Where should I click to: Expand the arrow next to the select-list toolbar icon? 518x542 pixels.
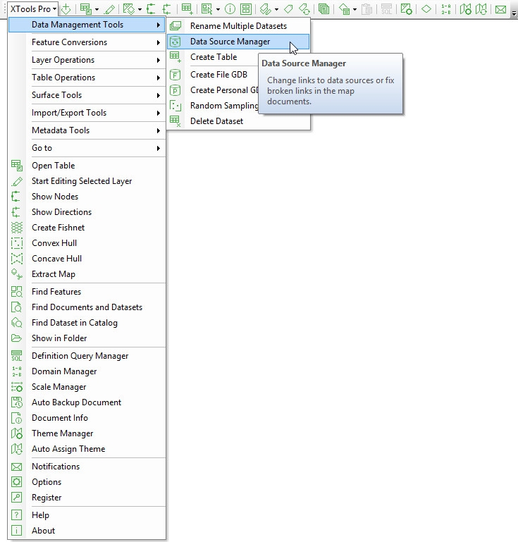tap(218, 10)
